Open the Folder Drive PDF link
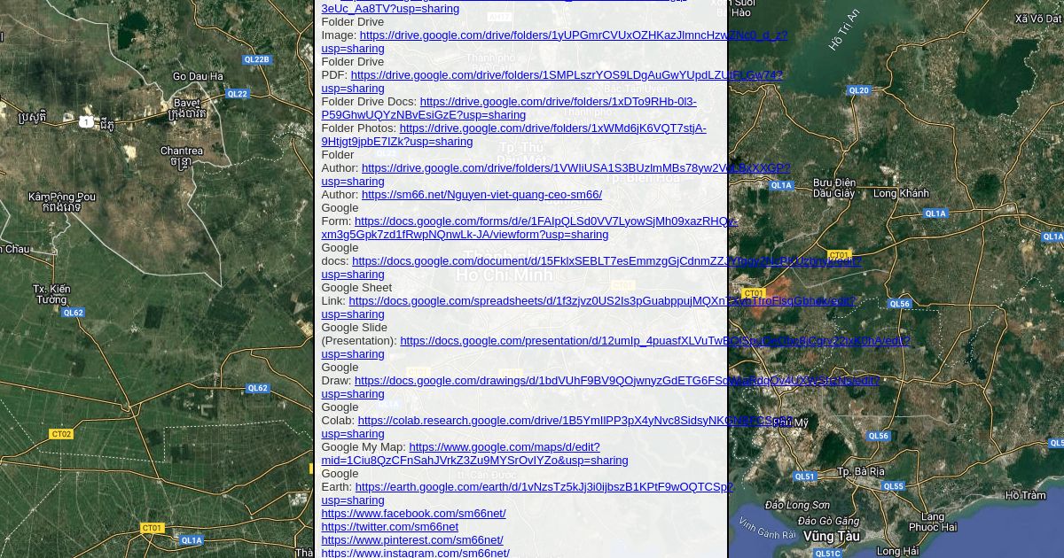The image size is (1064, 558). (x=566, y=75)
